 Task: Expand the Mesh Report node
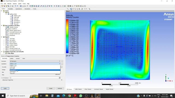(x=4, y=42)
